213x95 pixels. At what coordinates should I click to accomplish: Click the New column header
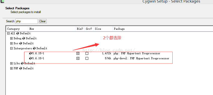pos(52,29)
